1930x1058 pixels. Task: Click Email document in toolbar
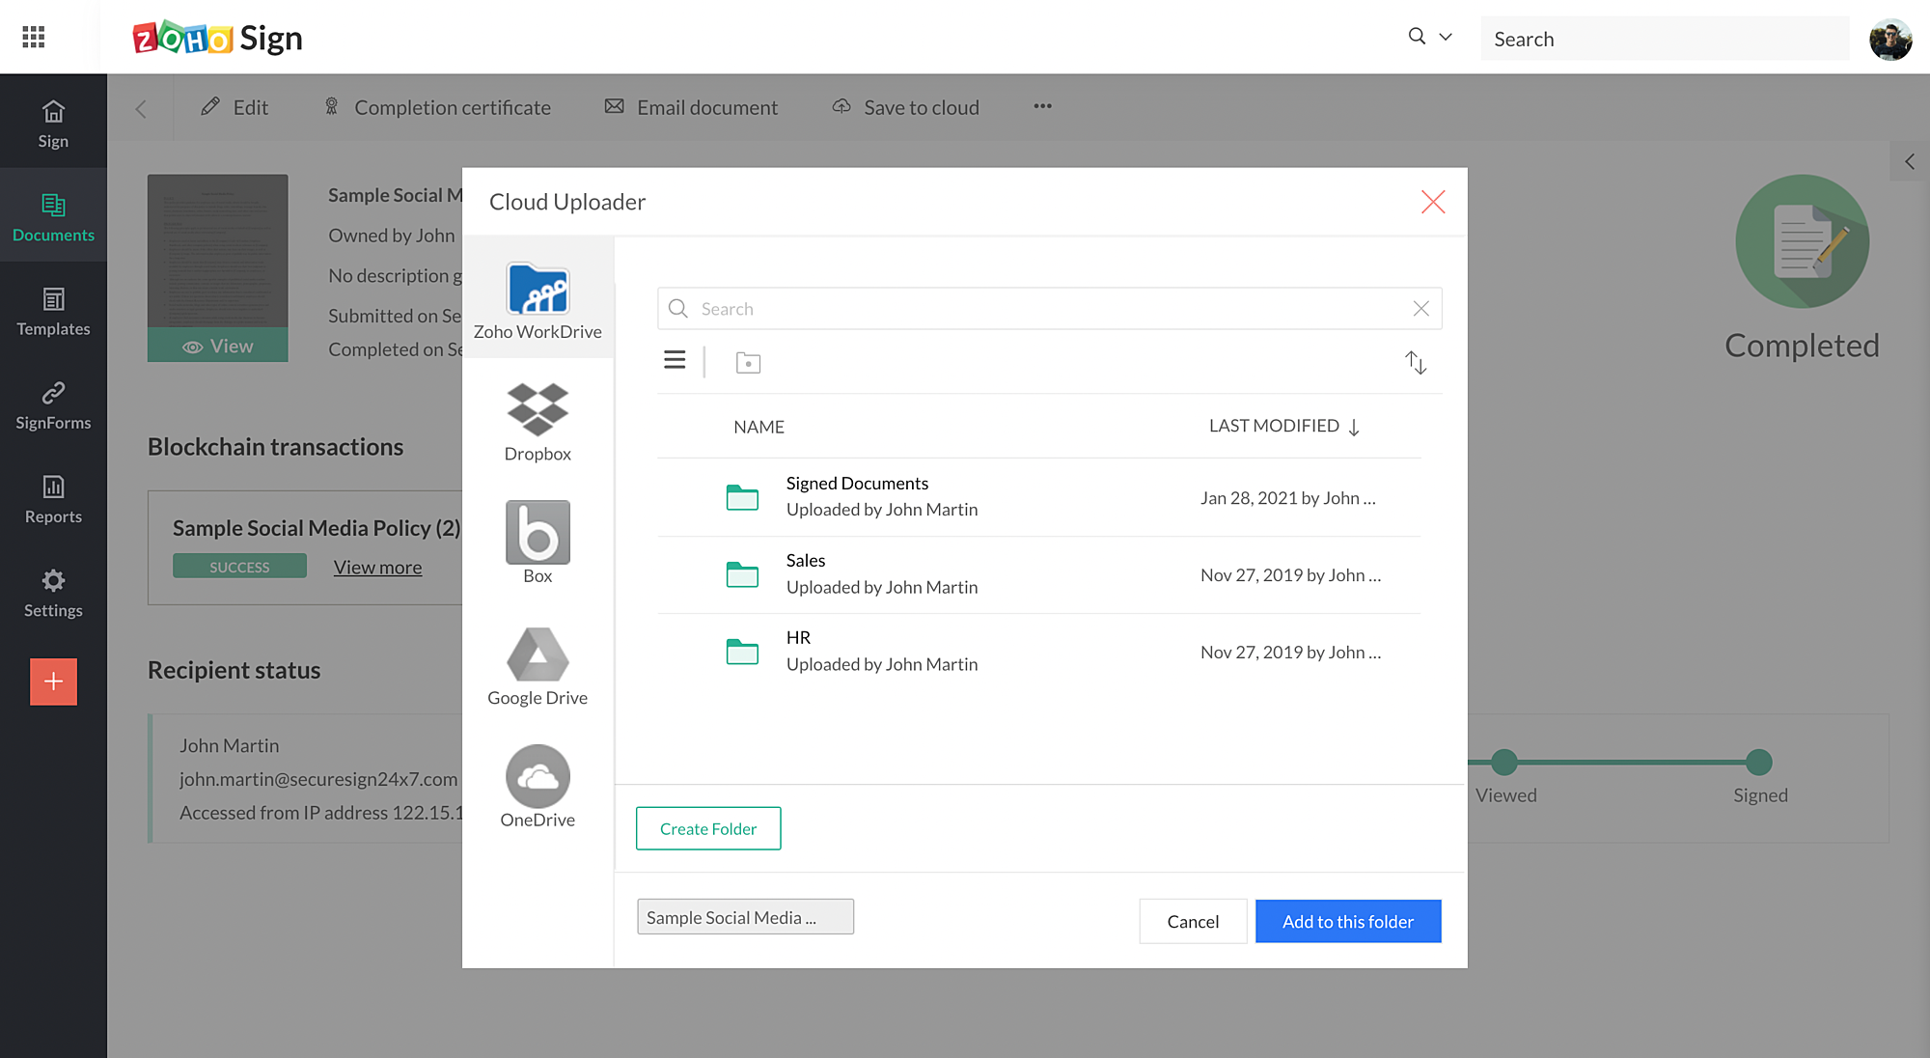[692, 107]
